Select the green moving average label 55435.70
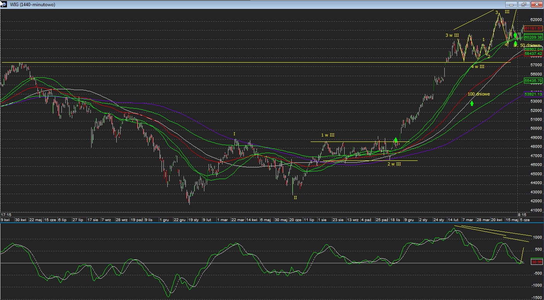This screenshot has width=544, height=300. point(533,80)
